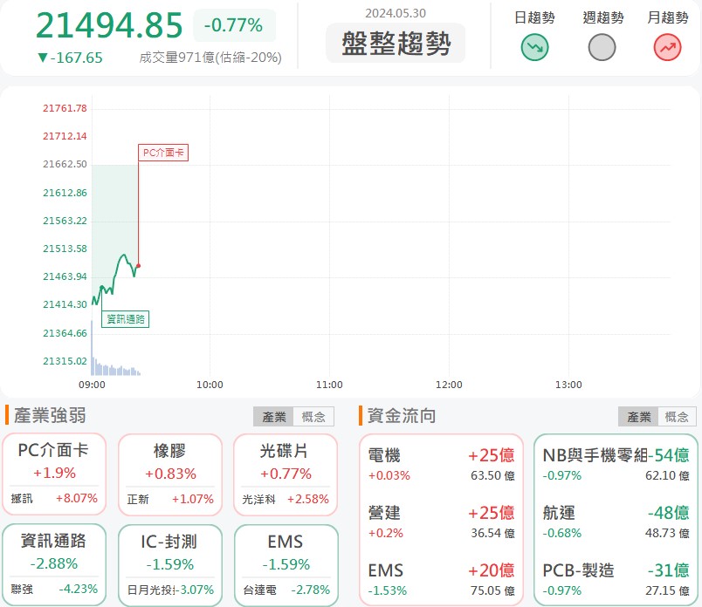Click the PC介面卡 marker label on chart
The width and height of the screenshot is (702, 607).
pyautogui.click(x=163, y=153)
